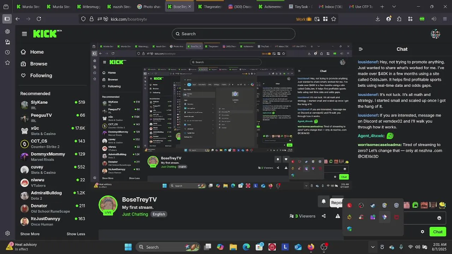
Task: Collapse list with Show Less
Action: click(76, 234)
